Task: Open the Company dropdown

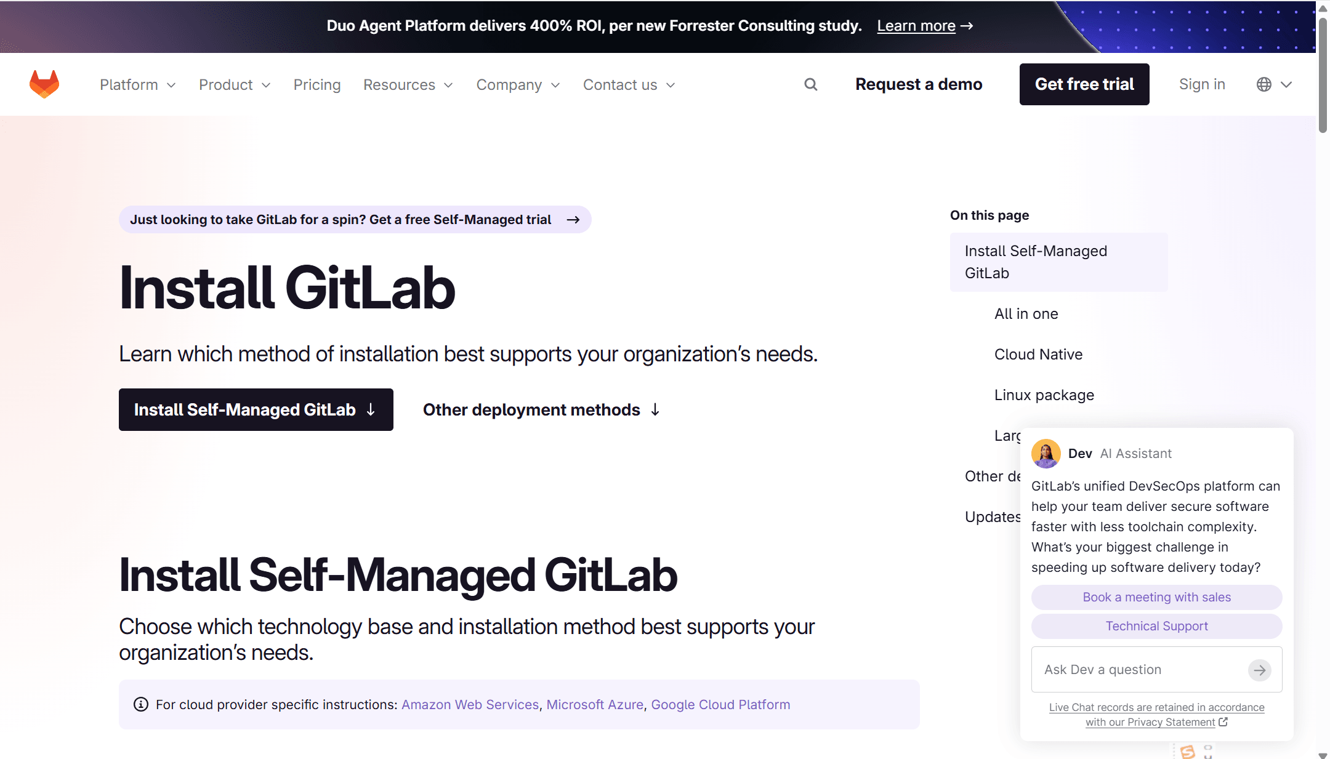Action: (x=518, y=84)
